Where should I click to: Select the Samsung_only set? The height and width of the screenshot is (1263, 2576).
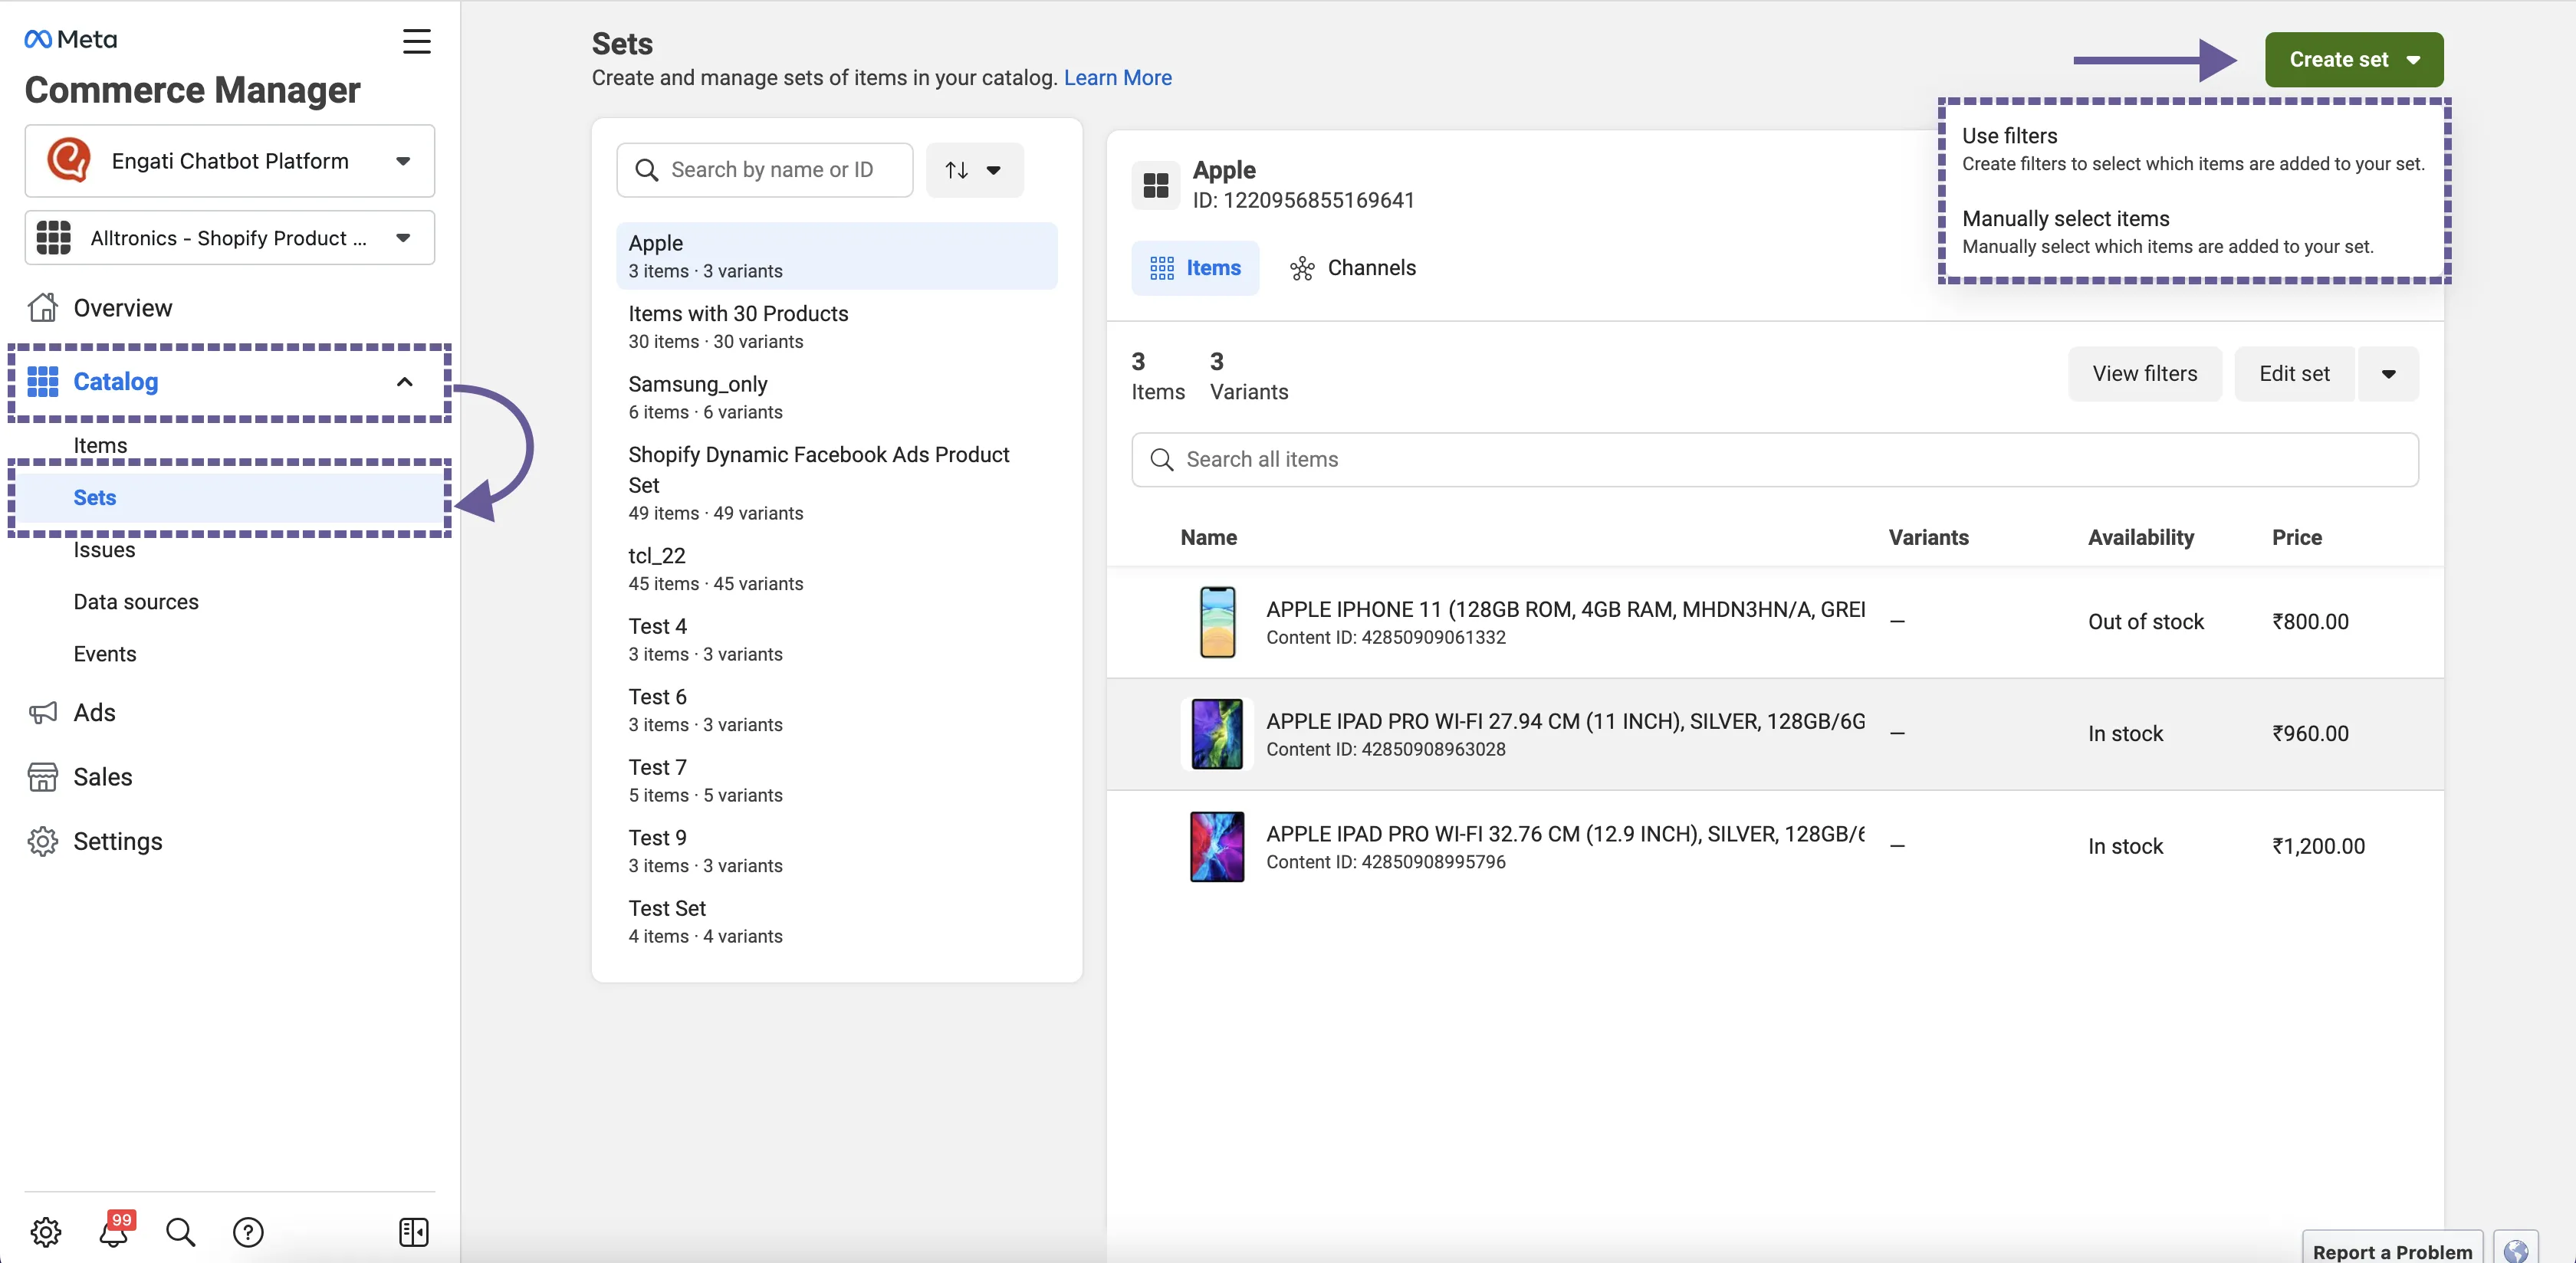pyautogui.click(x=837, y=397)
